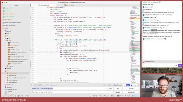183x102 pixels.
Task: Toggle the regex search option button
Action: [x=125, y=85]
